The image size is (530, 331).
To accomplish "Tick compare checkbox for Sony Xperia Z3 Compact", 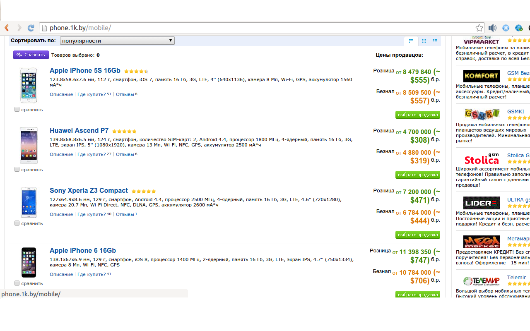I will [17, 223].
